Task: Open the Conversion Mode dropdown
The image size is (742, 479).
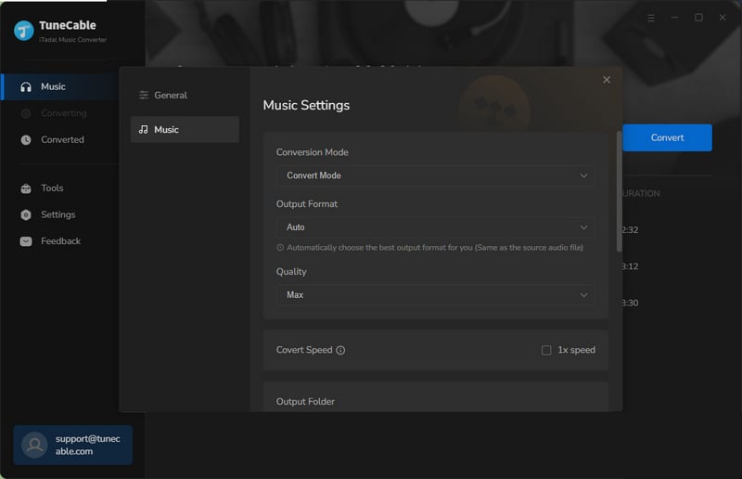Action: (x=435, y=175)
